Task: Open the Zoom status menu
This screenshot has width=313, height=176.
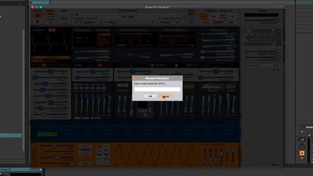Action: [191, 22]
